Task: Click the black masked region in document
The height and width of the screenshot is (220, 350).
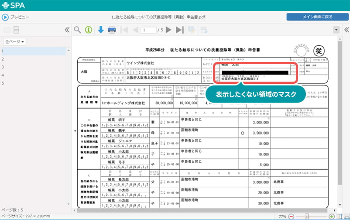Action: pos(255,72)
